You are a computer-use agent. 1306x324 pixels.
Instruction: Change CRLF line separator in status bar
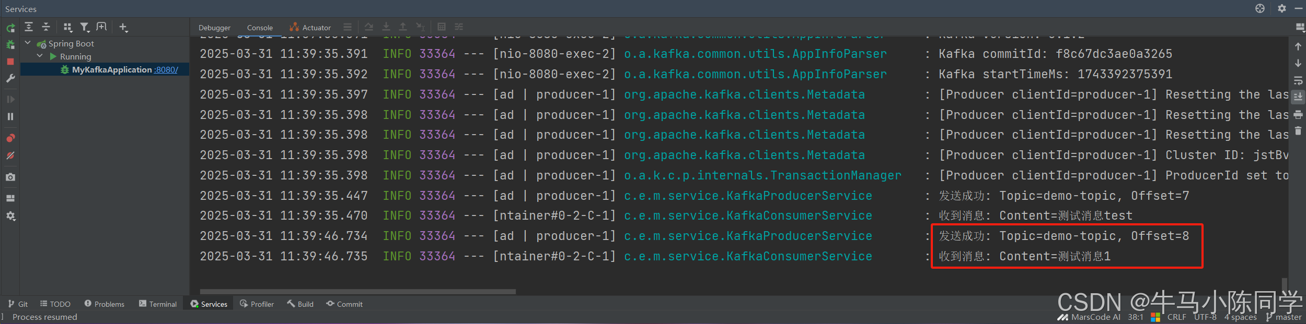click(x=1177, y=317)
